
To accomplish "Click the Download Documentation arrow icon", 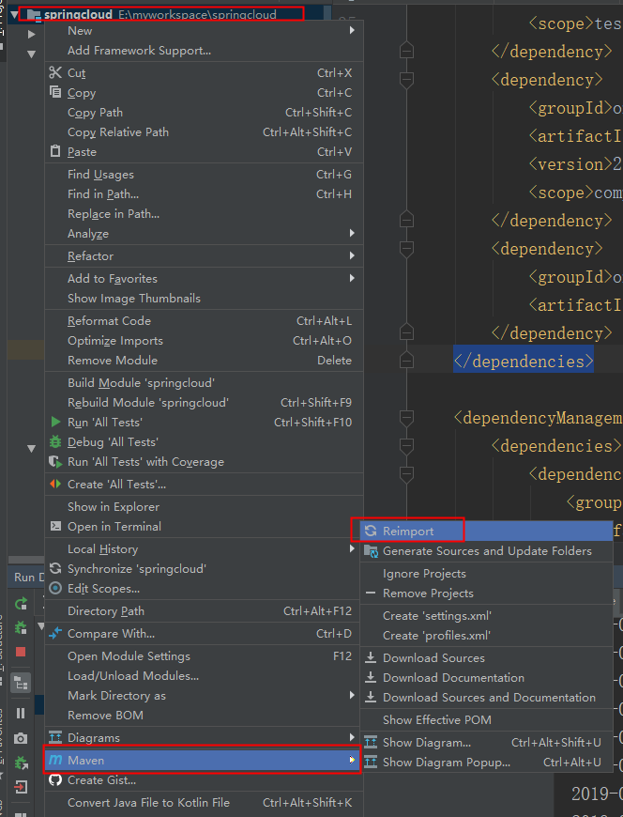I will [371, 677].
